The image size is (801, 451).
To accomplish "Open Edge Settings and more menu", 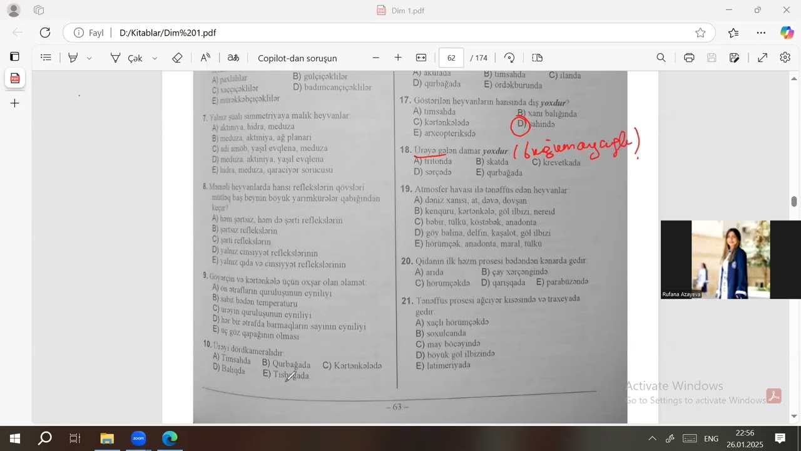I will [x=761, y=33].
